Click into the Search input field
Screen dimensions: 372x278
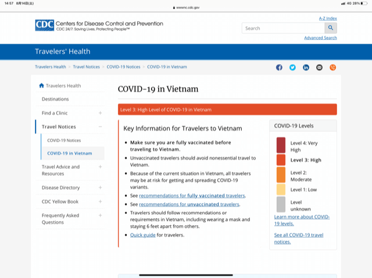pos(283,28)
